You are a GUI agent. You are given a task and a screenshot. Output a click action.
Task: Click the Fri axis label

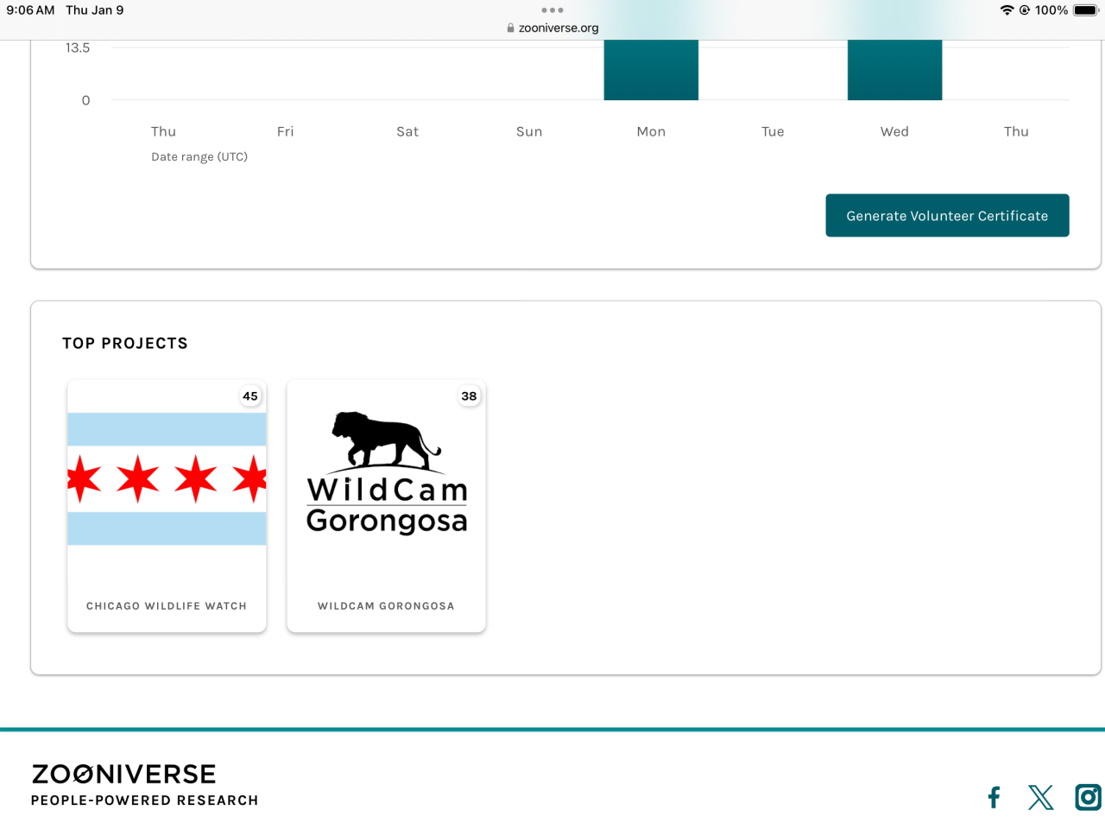tap(285, 131)
